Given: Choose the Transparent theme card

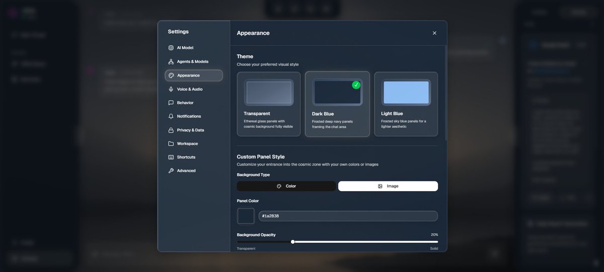Looking at the screenshot, I should [x=269, y=104].
